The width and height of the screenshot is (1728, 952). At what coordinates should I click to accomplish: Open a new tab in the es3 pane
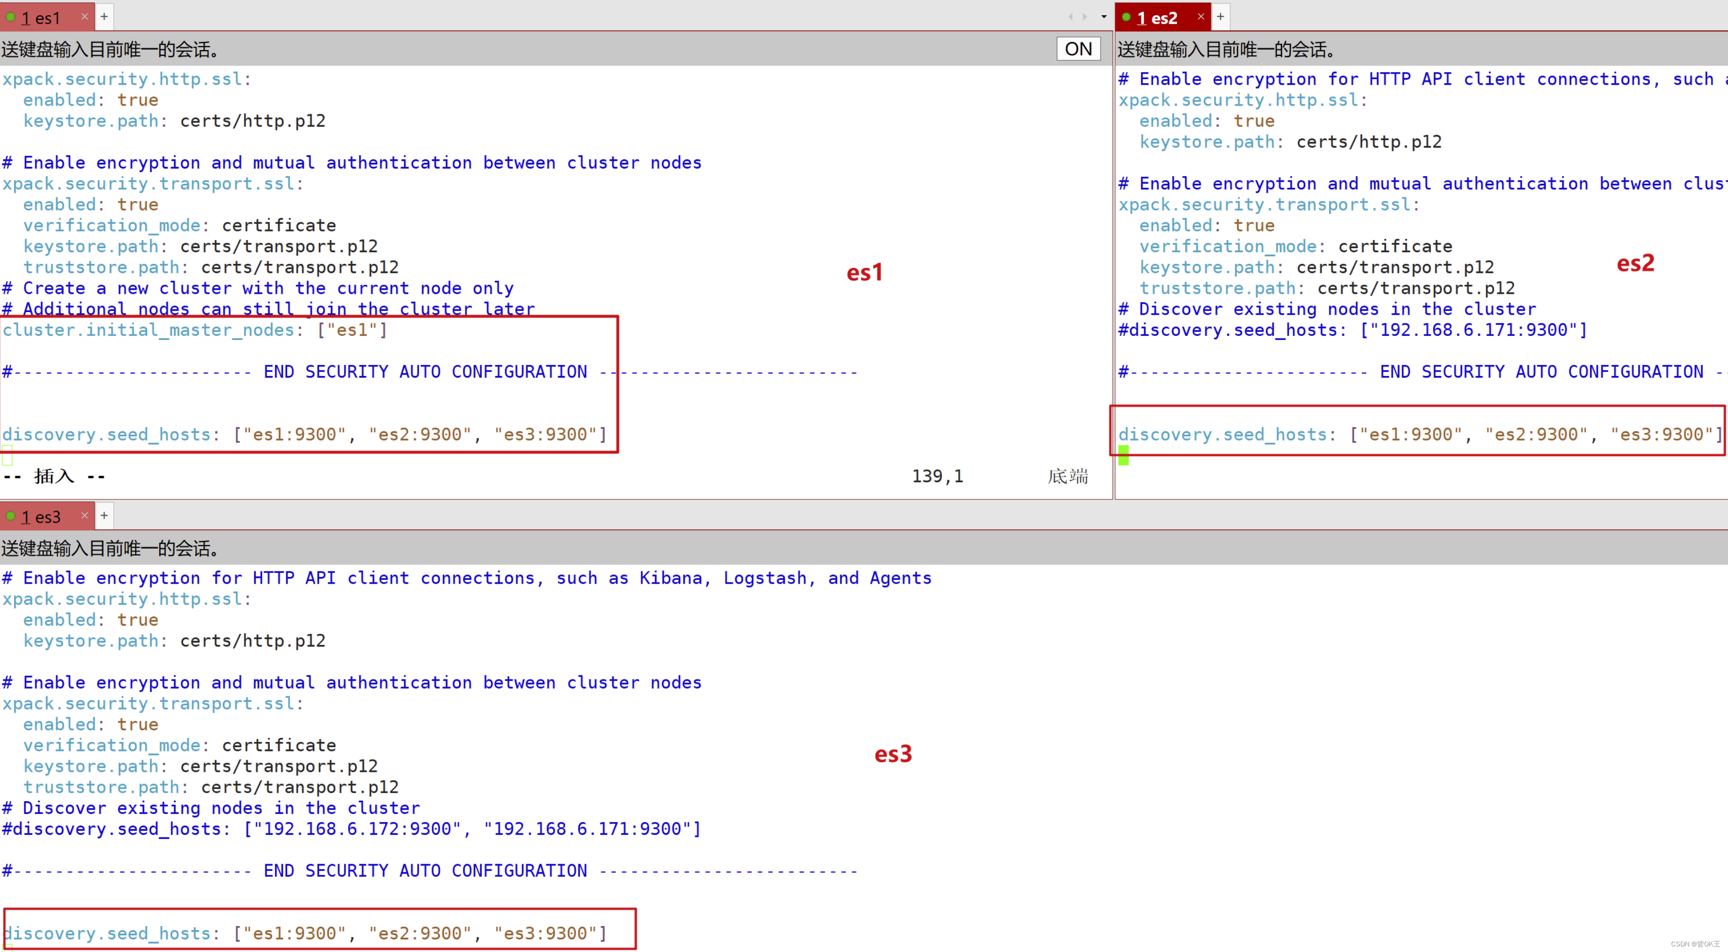tap(104, 515)
